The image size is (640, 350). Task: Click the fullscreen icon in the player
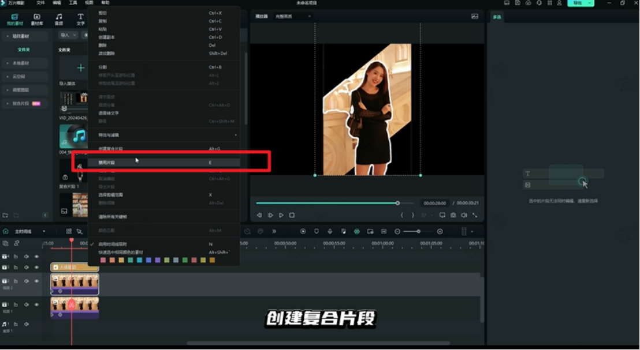(475, 215)
